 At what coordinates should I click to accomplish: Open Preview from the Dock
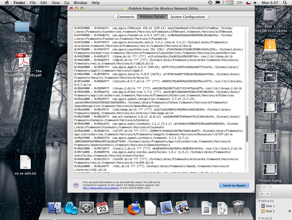coord(182,208)
